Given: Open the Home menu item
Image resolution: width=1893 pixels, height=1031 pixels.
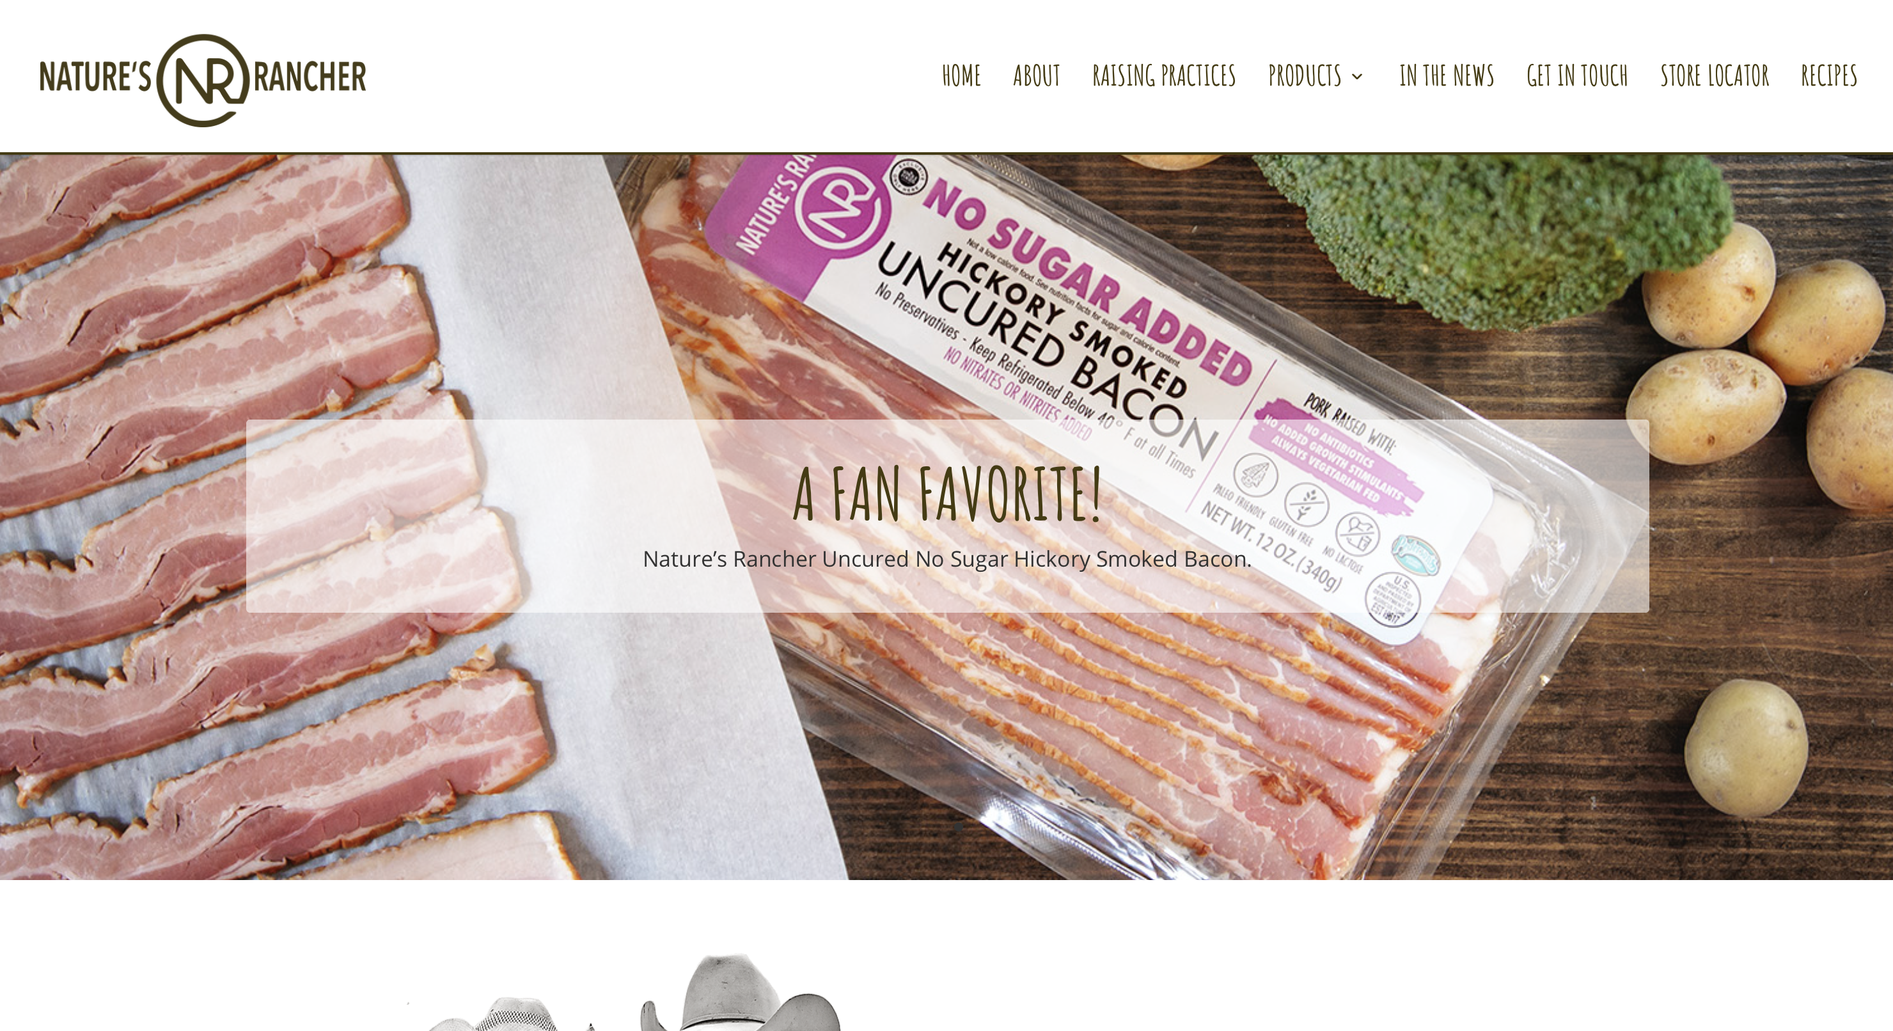Looking at the screenshot, I should coord(961,75).
